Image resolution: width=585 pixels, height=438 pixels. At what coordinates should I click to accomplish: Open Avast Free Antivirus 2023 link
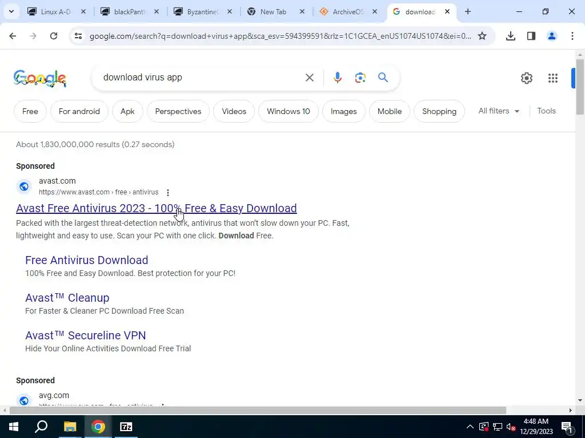[157, 208]
